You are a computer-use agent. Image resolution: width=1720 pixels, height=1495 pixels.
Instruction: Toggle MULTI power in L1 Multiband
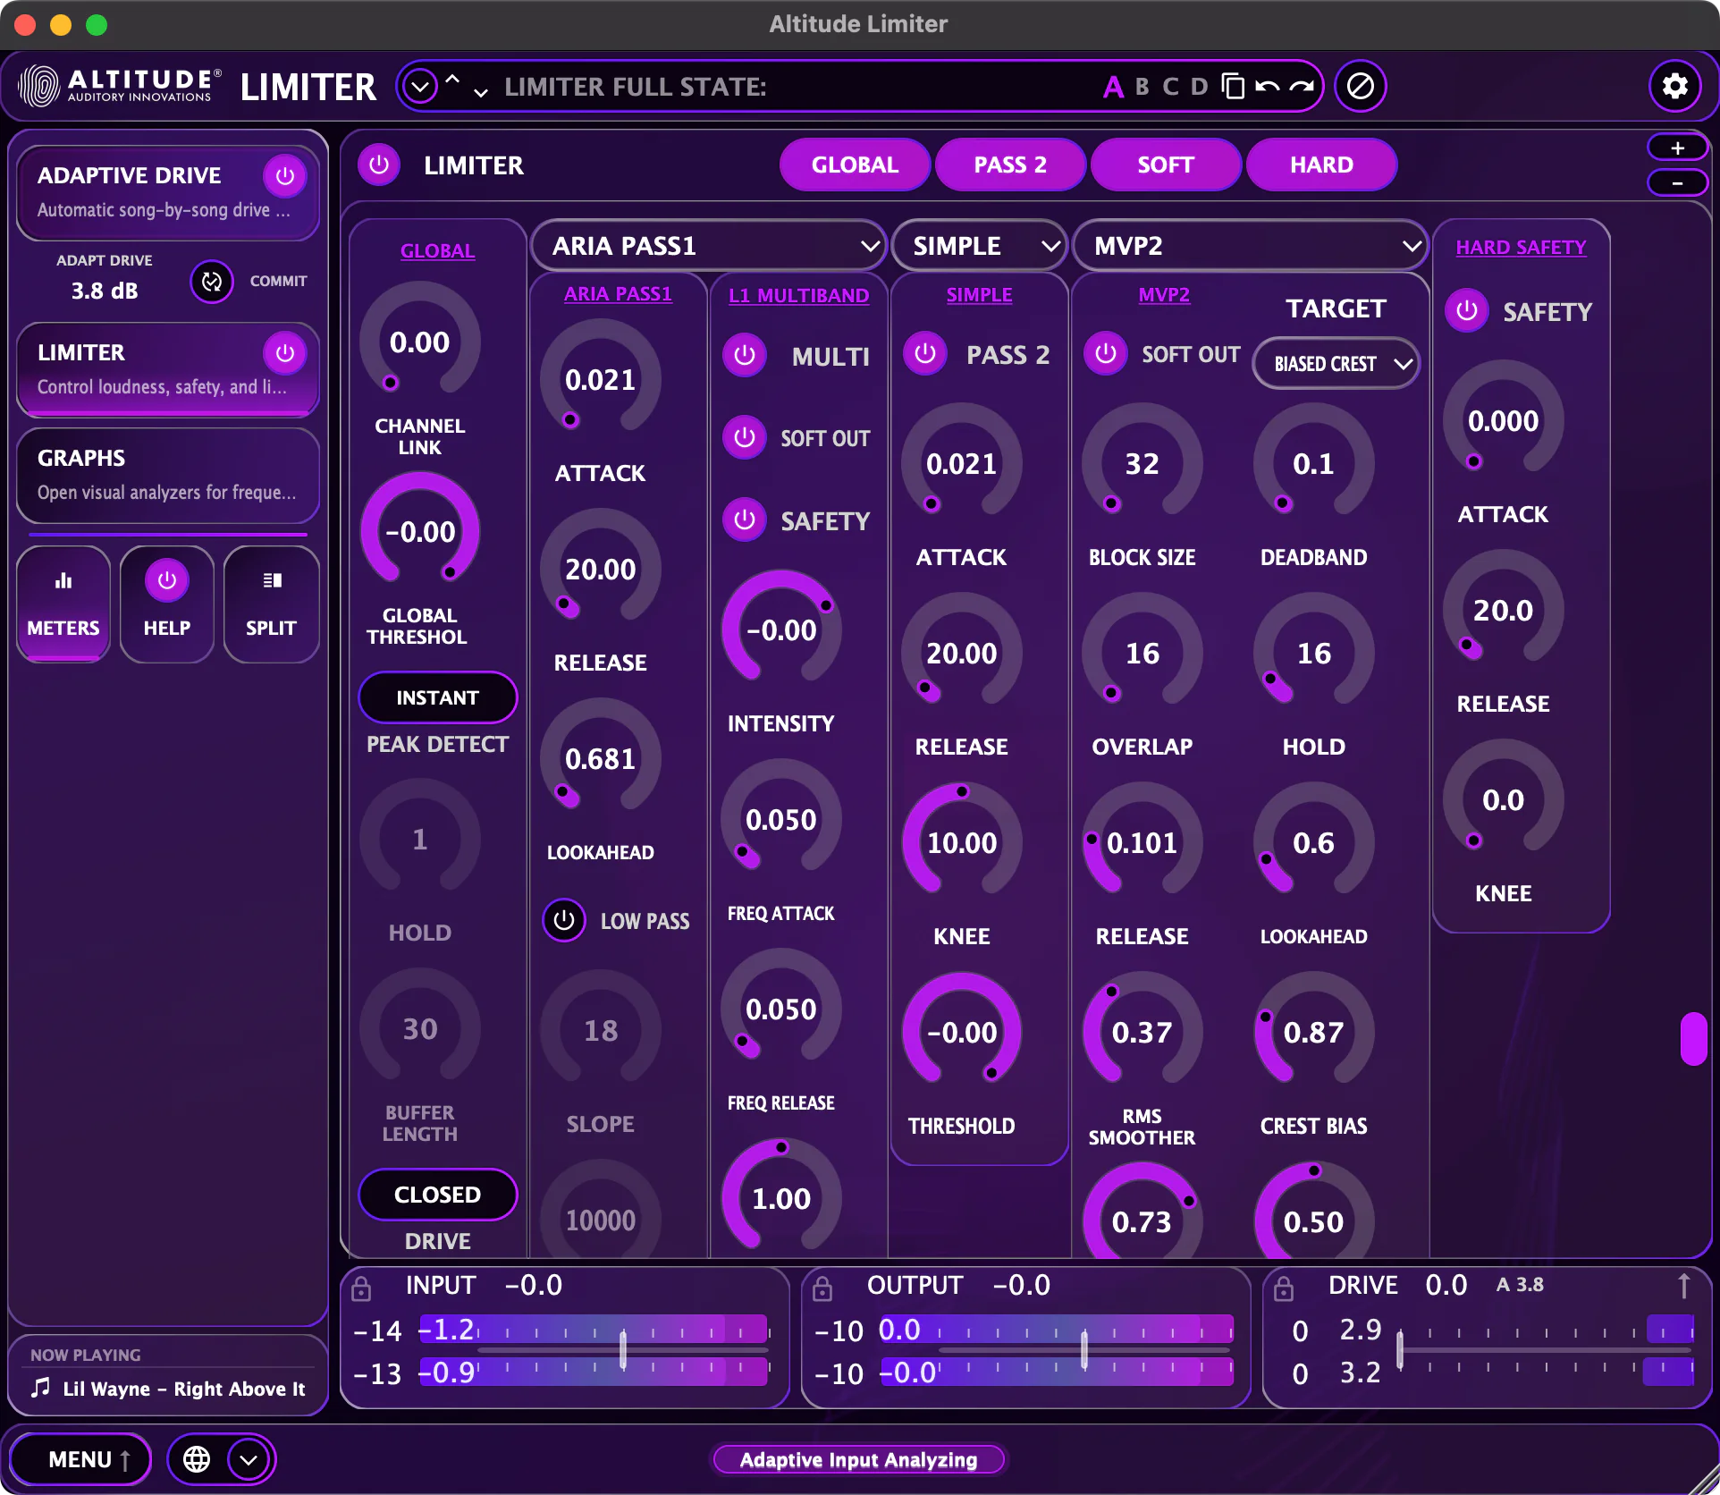pyautogui.click(x=745, y=355)
